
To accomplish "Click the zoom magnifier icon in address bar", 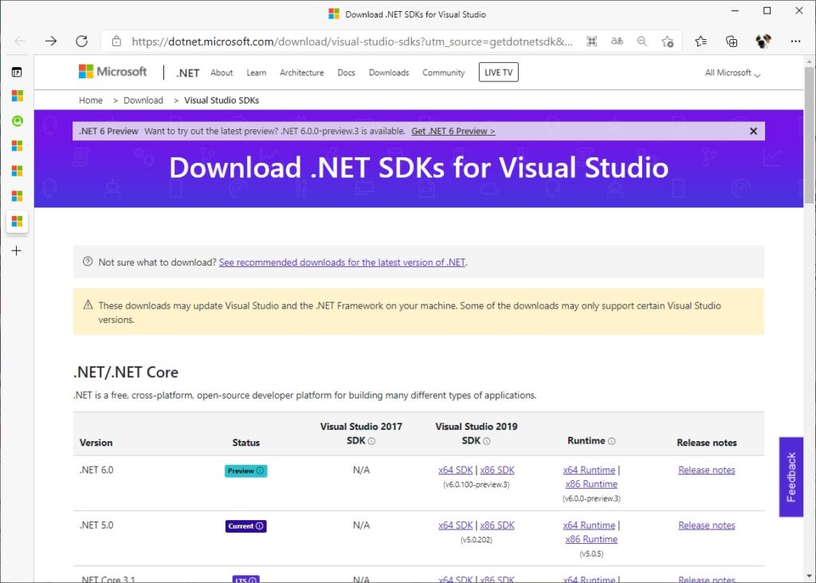I will (x=642, y=41).
